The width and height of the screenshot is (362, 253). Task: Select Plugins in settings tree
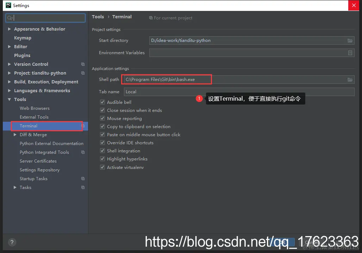click(x=22, y=55)
